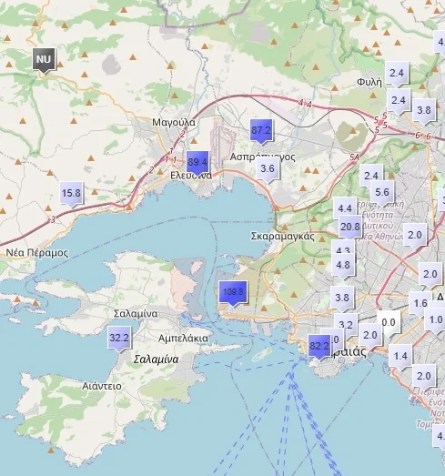Select the 1.4 coastal marker
Screen dimensions: 445x476
tap(400, 358)
